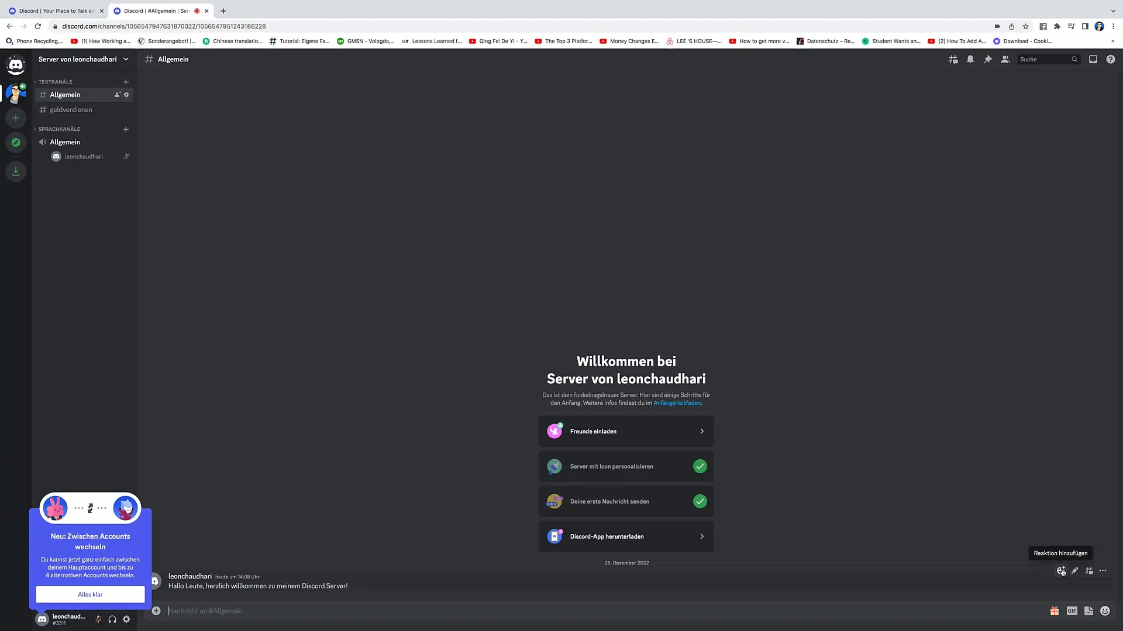The height and width of the screenshot is (631, 1123).
Task: Open leonchaudhari user panel avatar
Action: [42, 619]
